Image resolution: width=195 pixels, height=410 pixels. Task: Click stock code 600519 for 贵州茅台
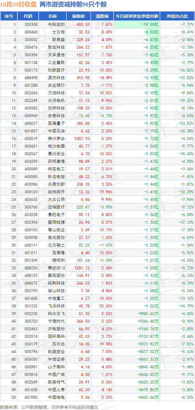pyautogui.click(x=31, y=138)
